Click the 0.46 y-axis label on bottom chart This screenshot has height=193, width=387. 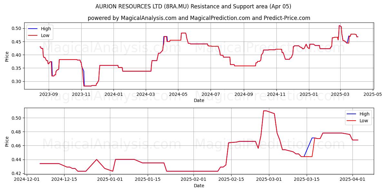[x=17, y=146]
